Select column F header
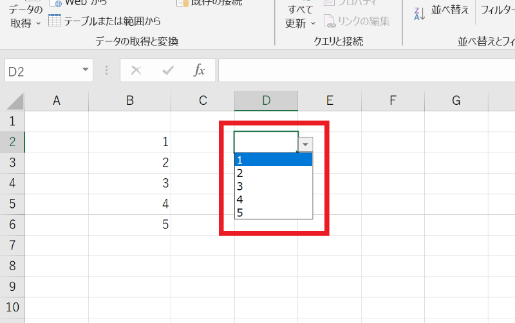This screenshot has width=515, height=323. (x=393, y=101)
